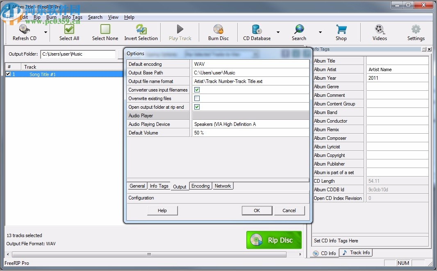Open the Info Tags menu
Image resolution: width=437 pixels, height=271 pixels.
coord(72,17)
